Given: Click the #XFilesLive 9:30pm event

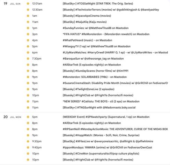Looking at the screenshot, I should [108, 141].
